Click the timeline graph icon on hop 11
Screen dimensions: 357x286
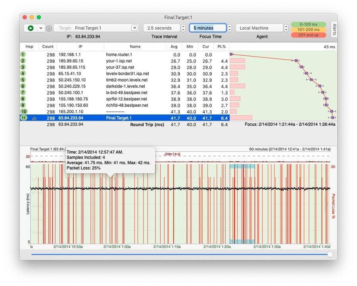(34, 118)
